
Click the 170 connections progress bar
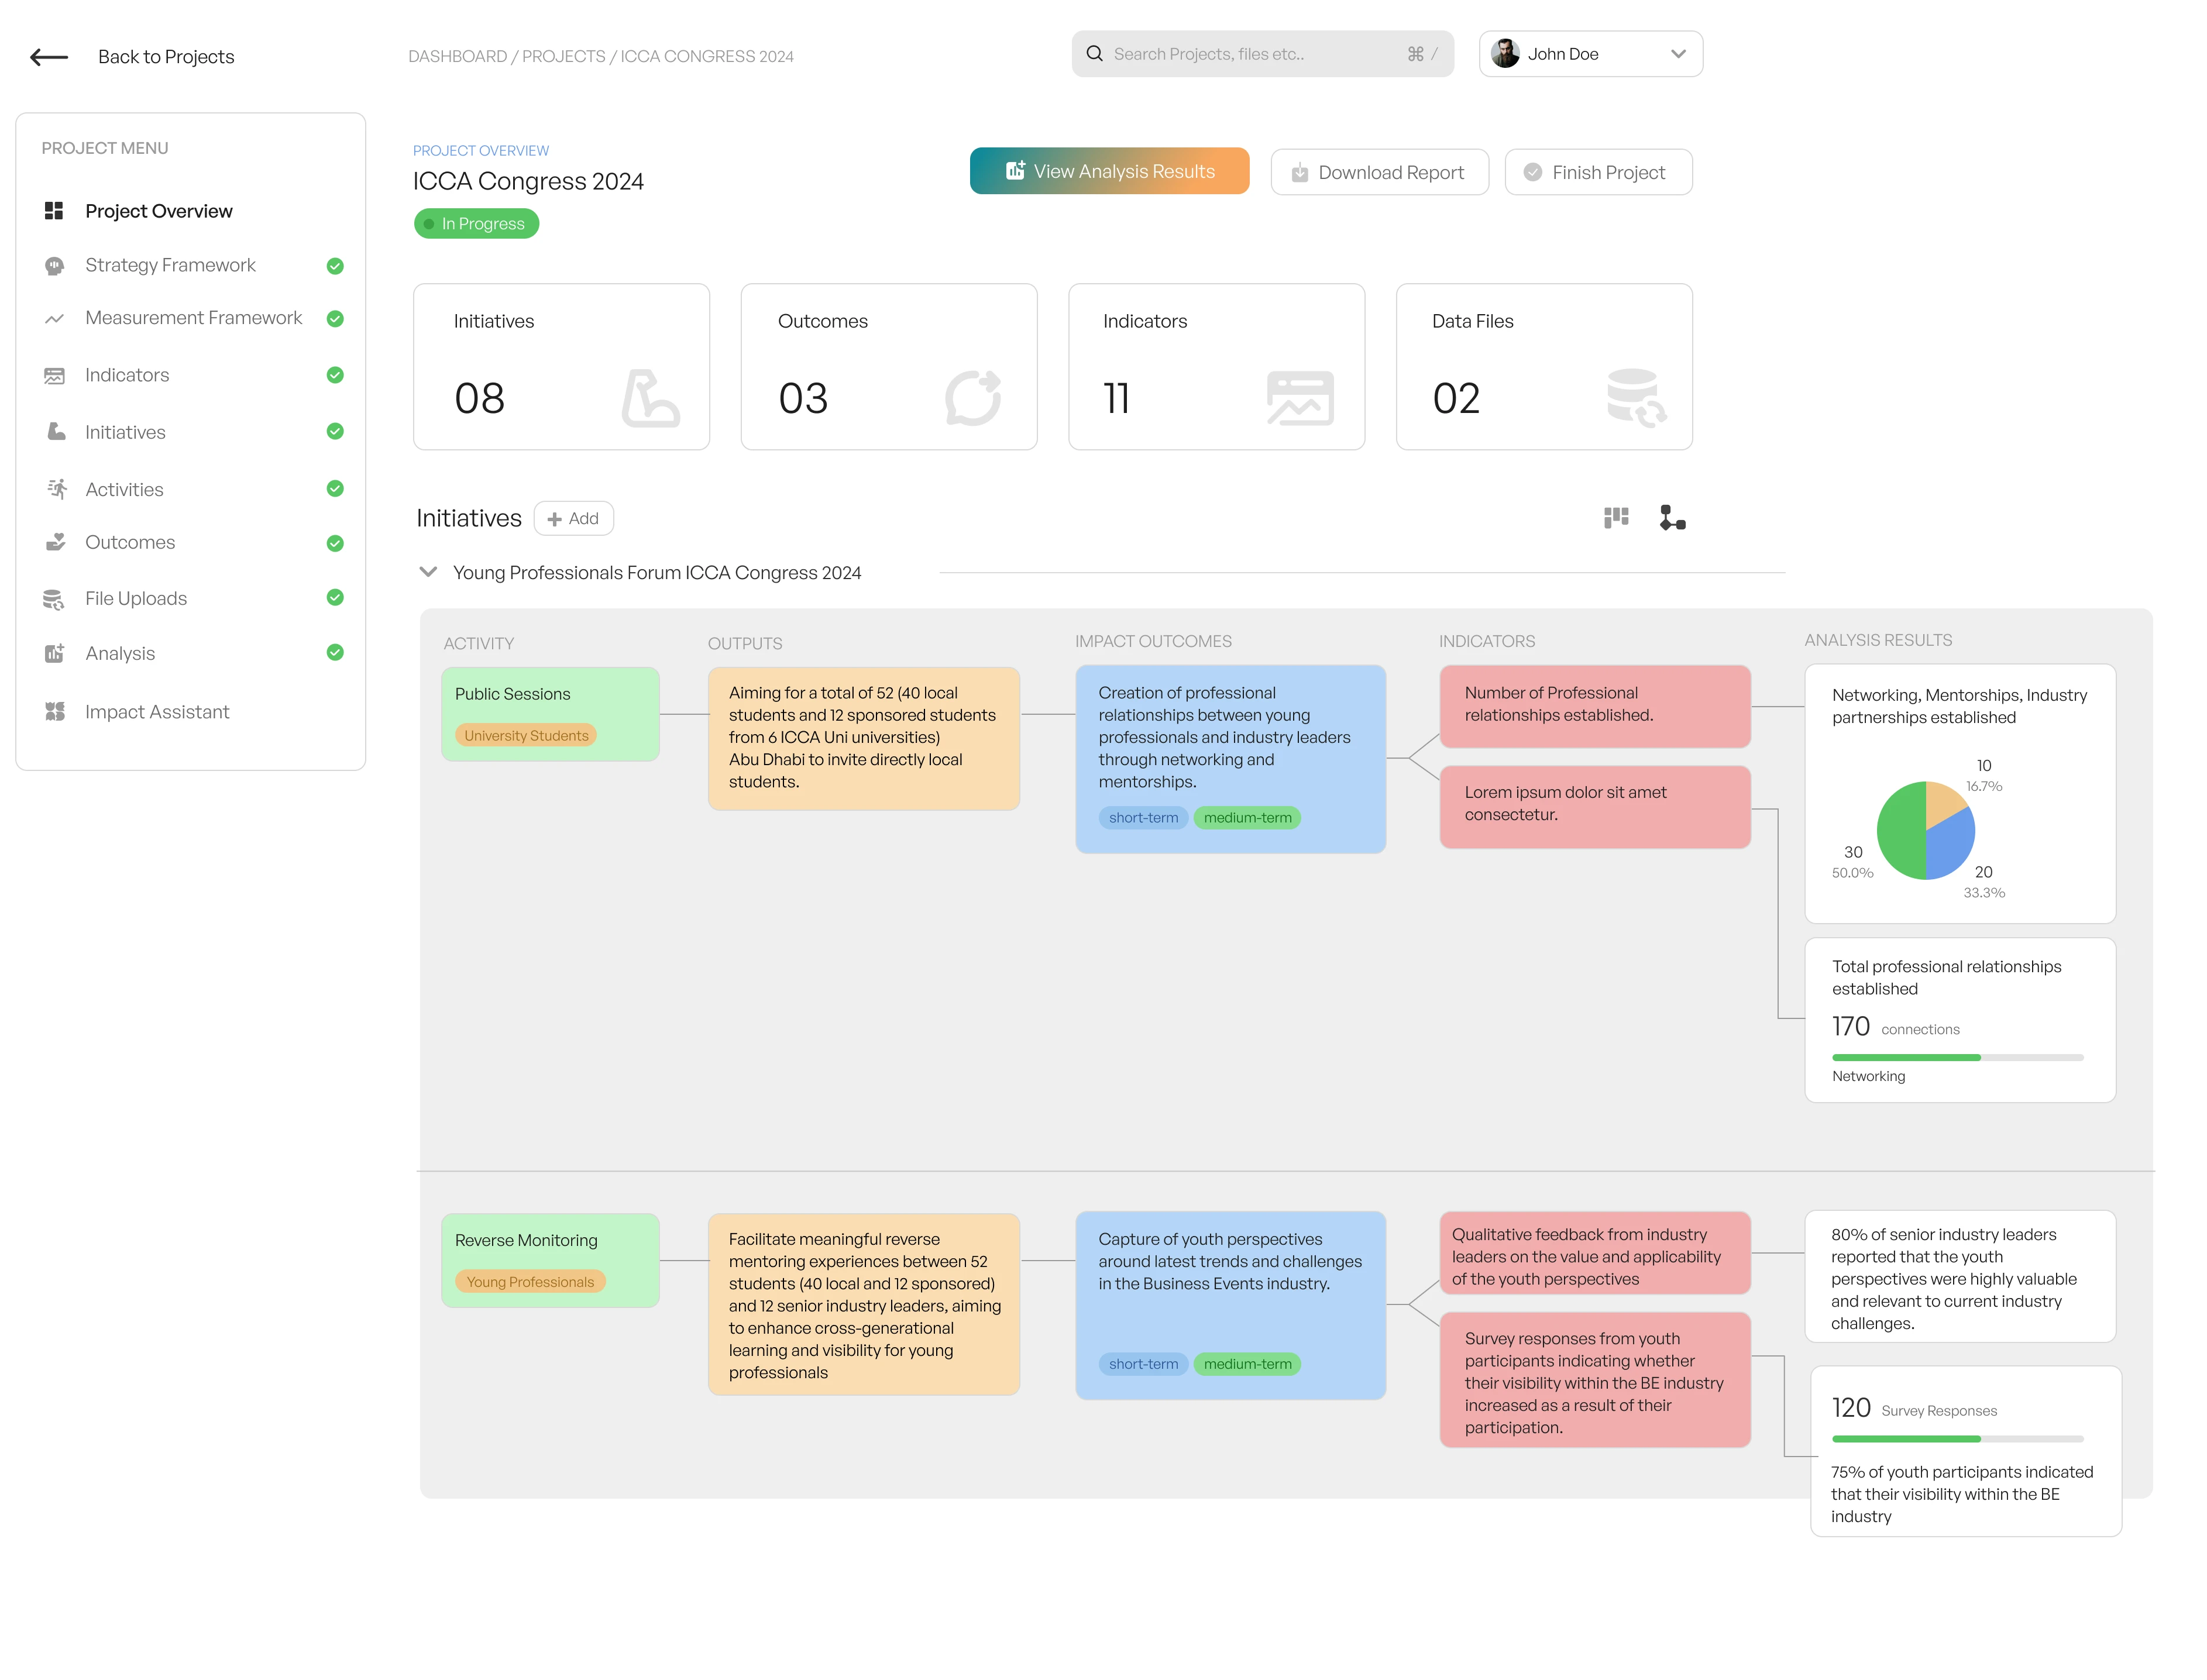coord(1958,1058)
